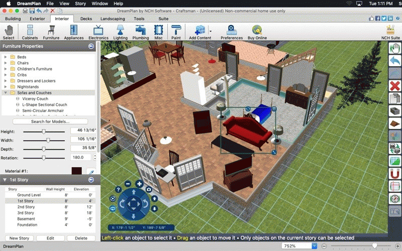Image resolution: width=402 pixels, height=251 pixels.
Task: Zoom out with the minus navigation button
Action: click(128, 184)
